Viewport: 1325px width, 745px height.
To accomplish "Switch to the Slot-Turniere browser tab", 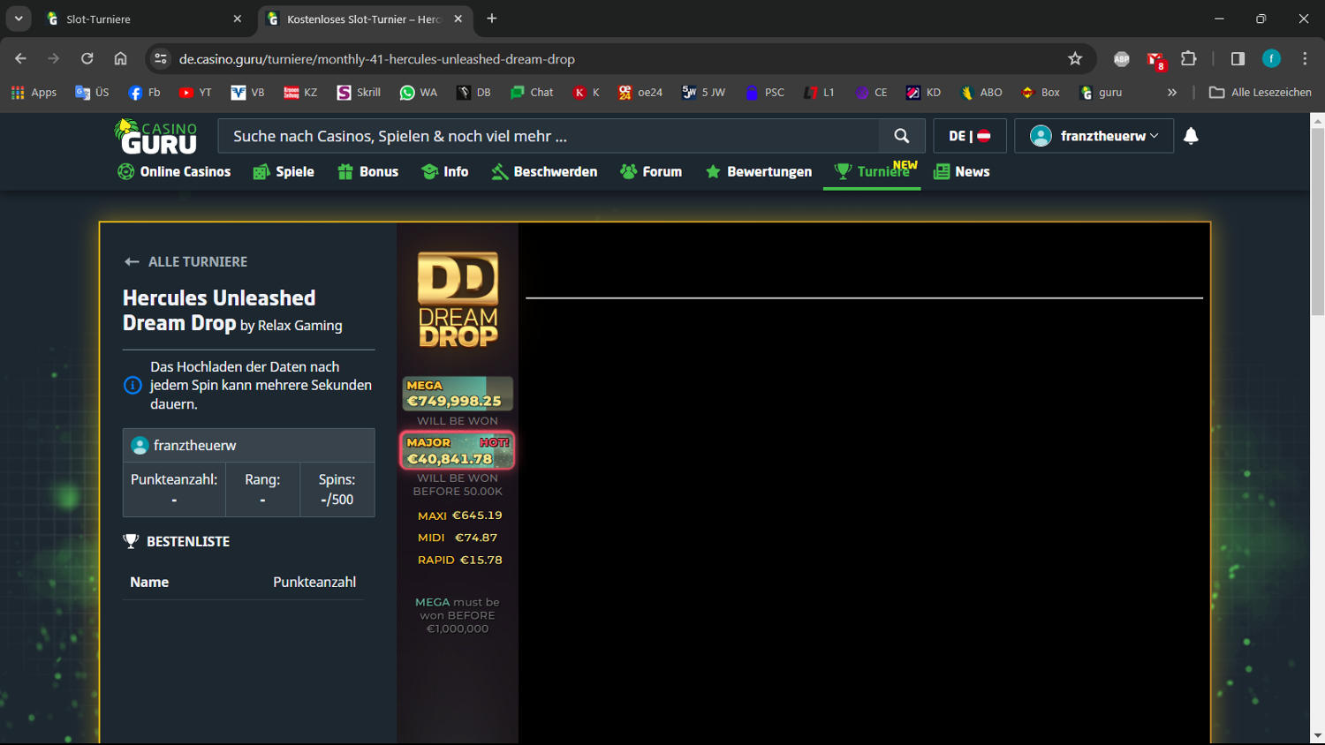I will [x=141, y=19].
